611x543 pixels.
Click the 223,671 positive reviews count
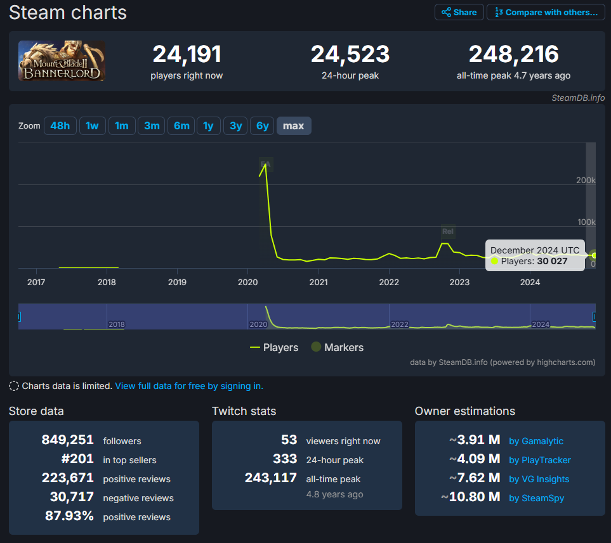tap(68, 478)
